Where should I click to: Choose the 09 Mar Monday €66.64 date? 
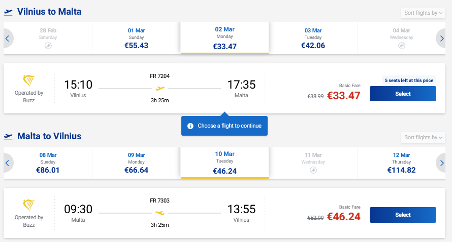tap(136, 163)
